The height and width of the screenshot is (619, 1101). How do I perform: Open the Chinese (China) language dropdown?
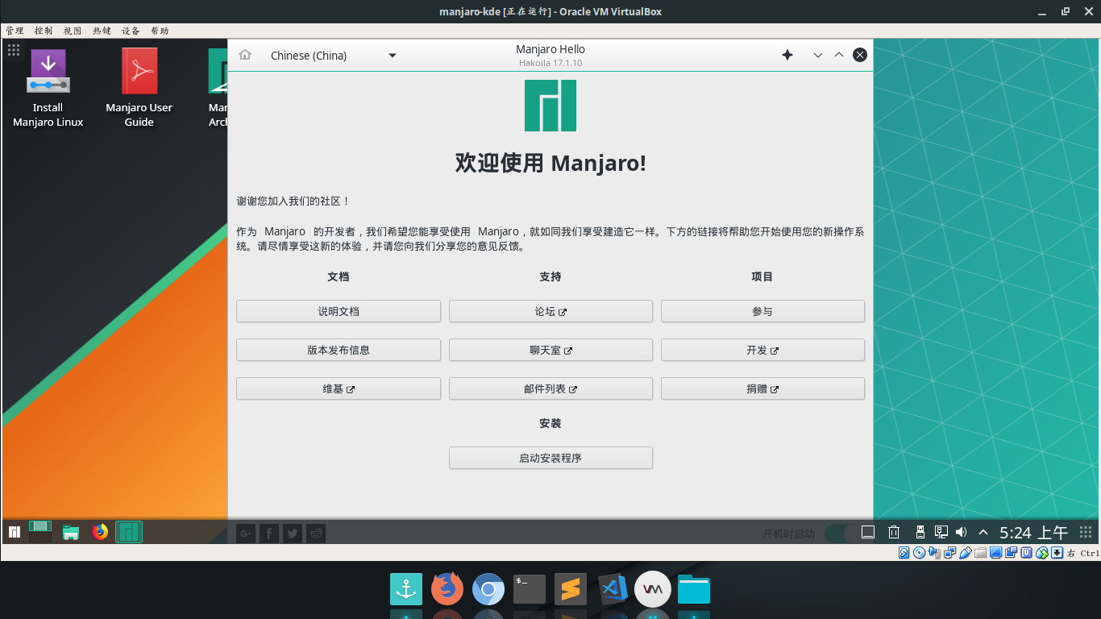(x=333, y=55)
